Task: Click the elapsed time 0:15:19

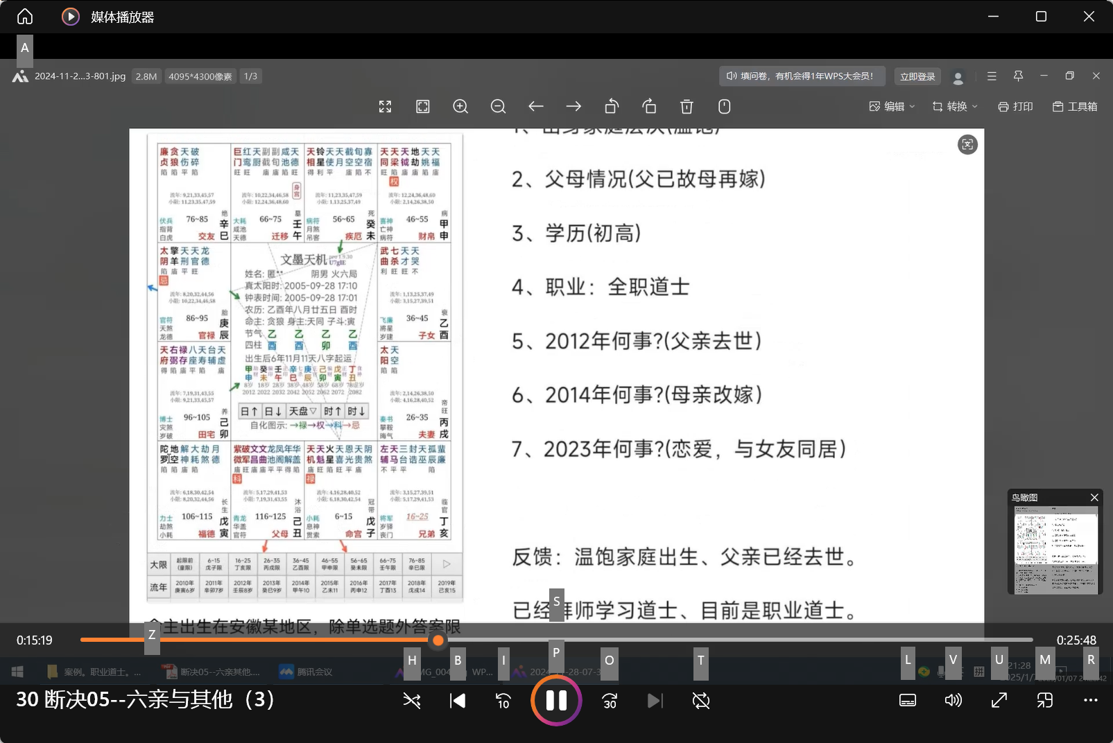Action: click(35, 640)
